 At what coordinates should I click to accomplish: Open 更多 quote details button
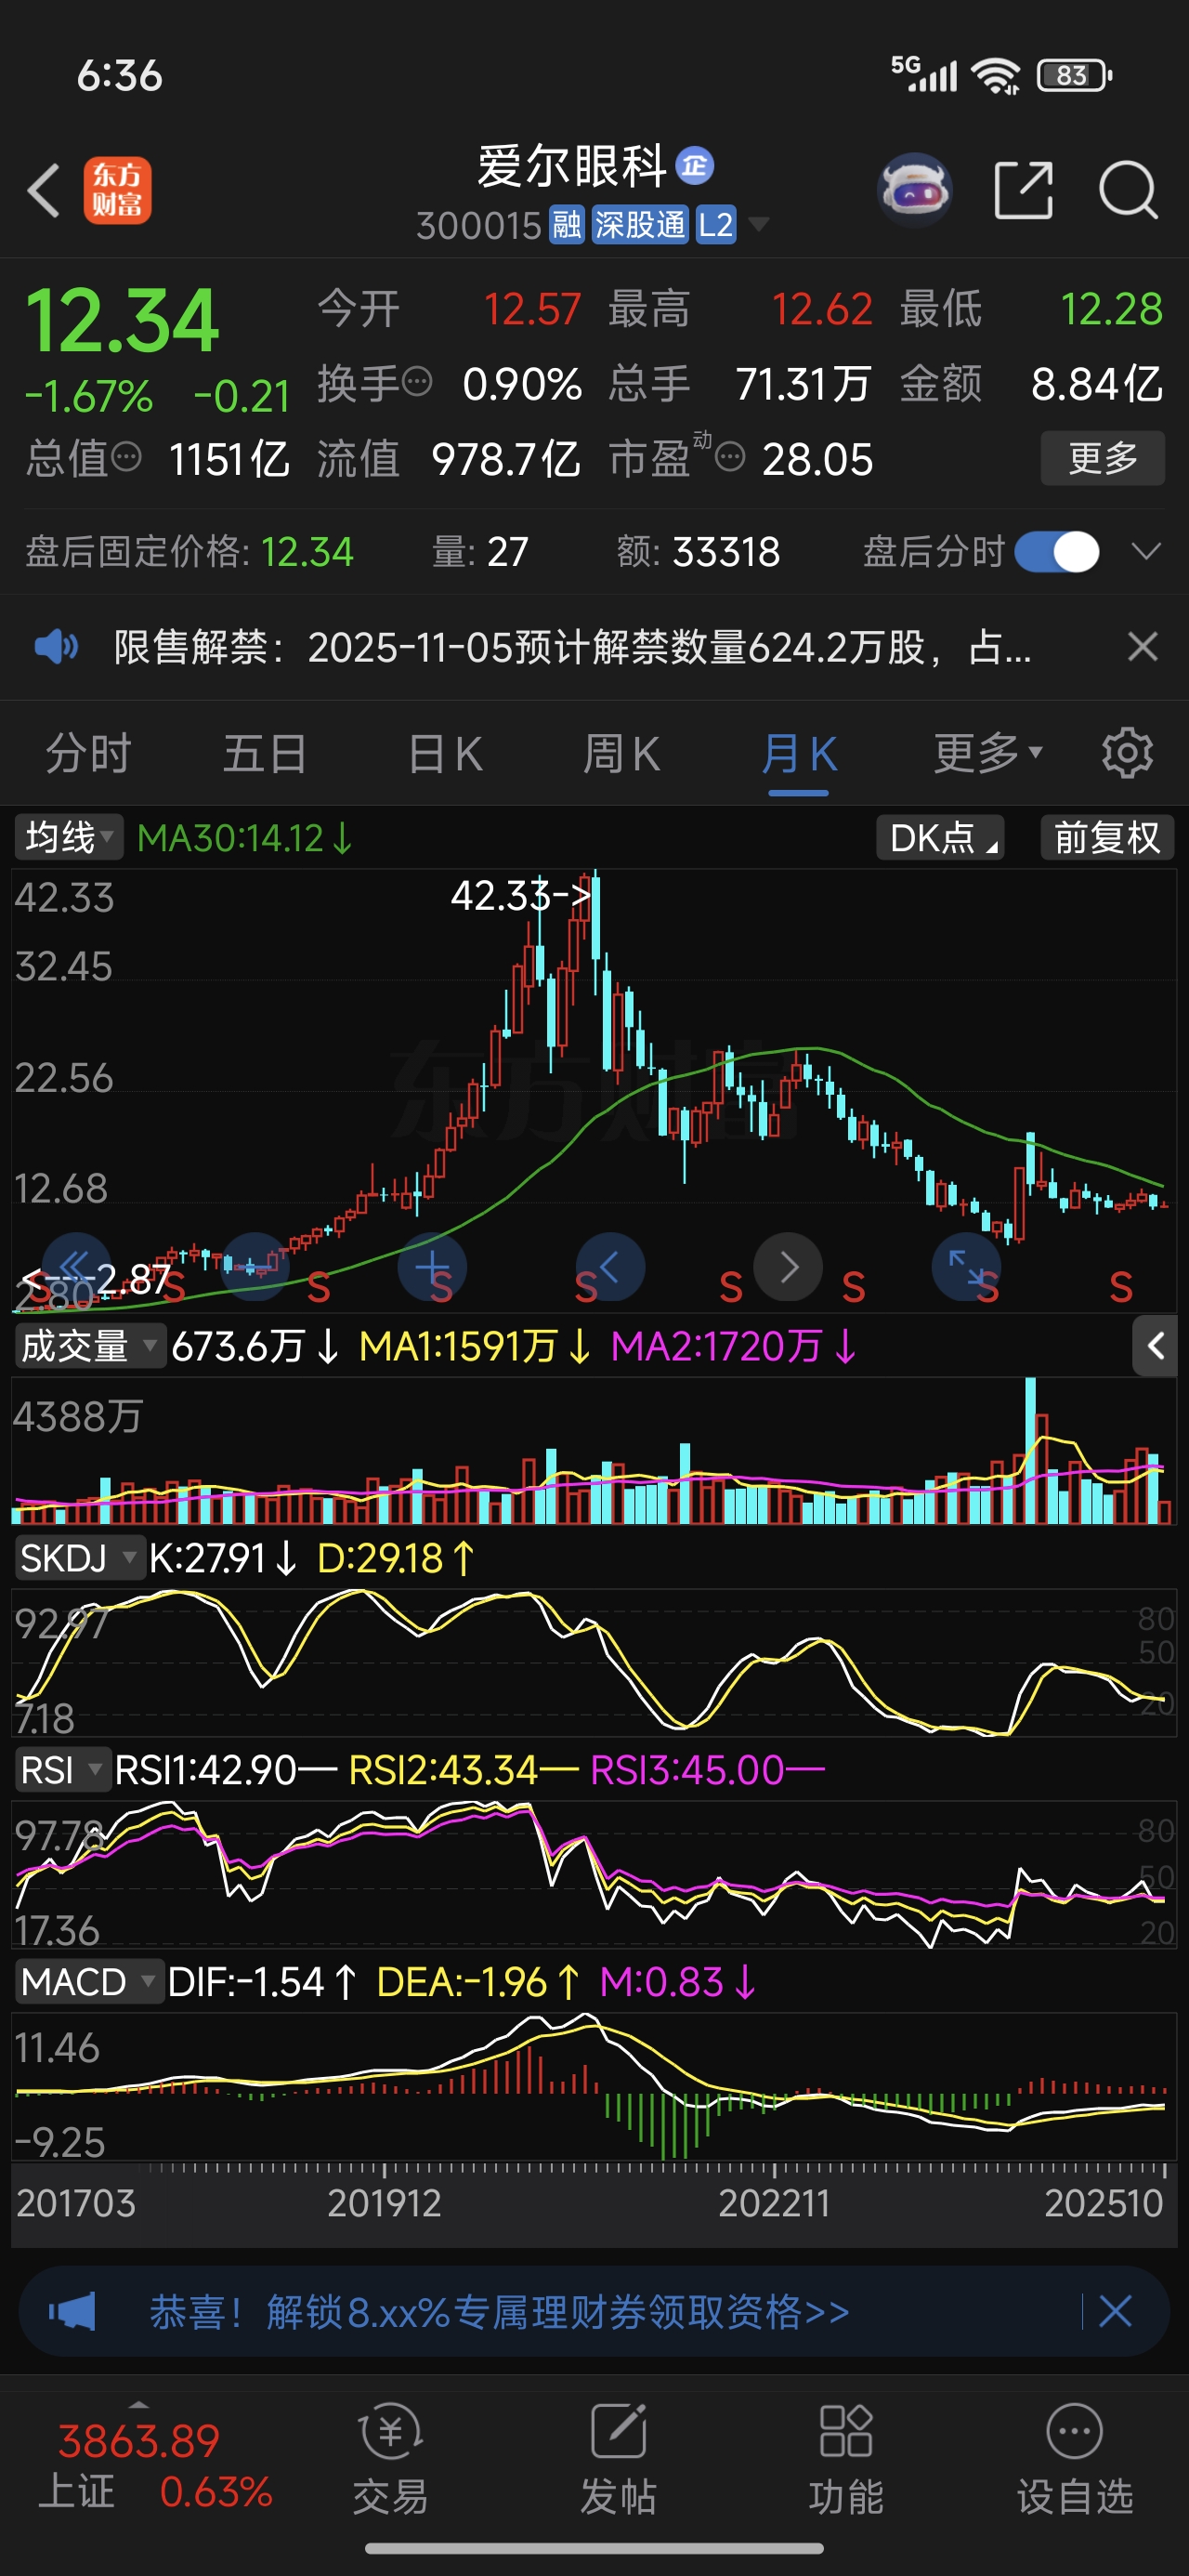(x=1102, y=458)
